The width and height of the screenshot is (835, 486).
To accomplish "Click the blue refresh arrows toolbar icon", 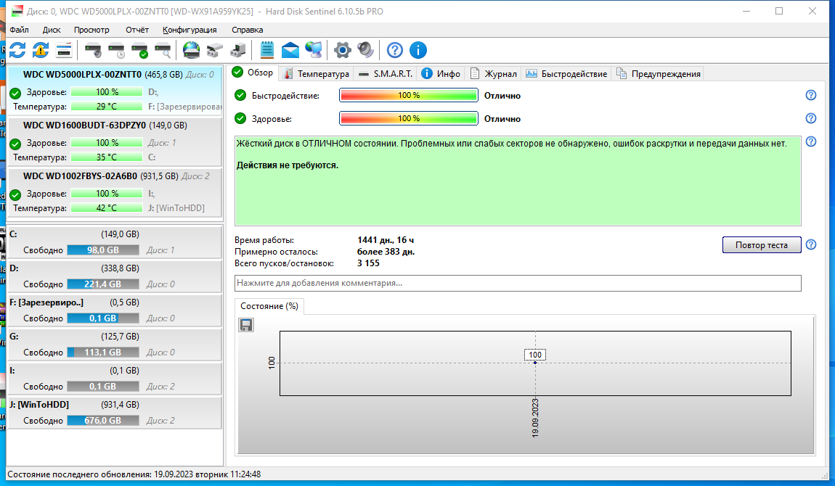I will (x=17, y=51).
